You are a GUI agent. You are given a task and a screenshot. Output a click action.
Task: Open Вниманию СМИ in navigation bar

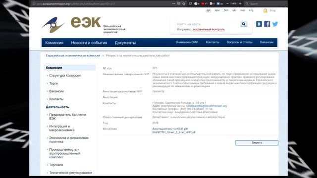tap(187, 42)
